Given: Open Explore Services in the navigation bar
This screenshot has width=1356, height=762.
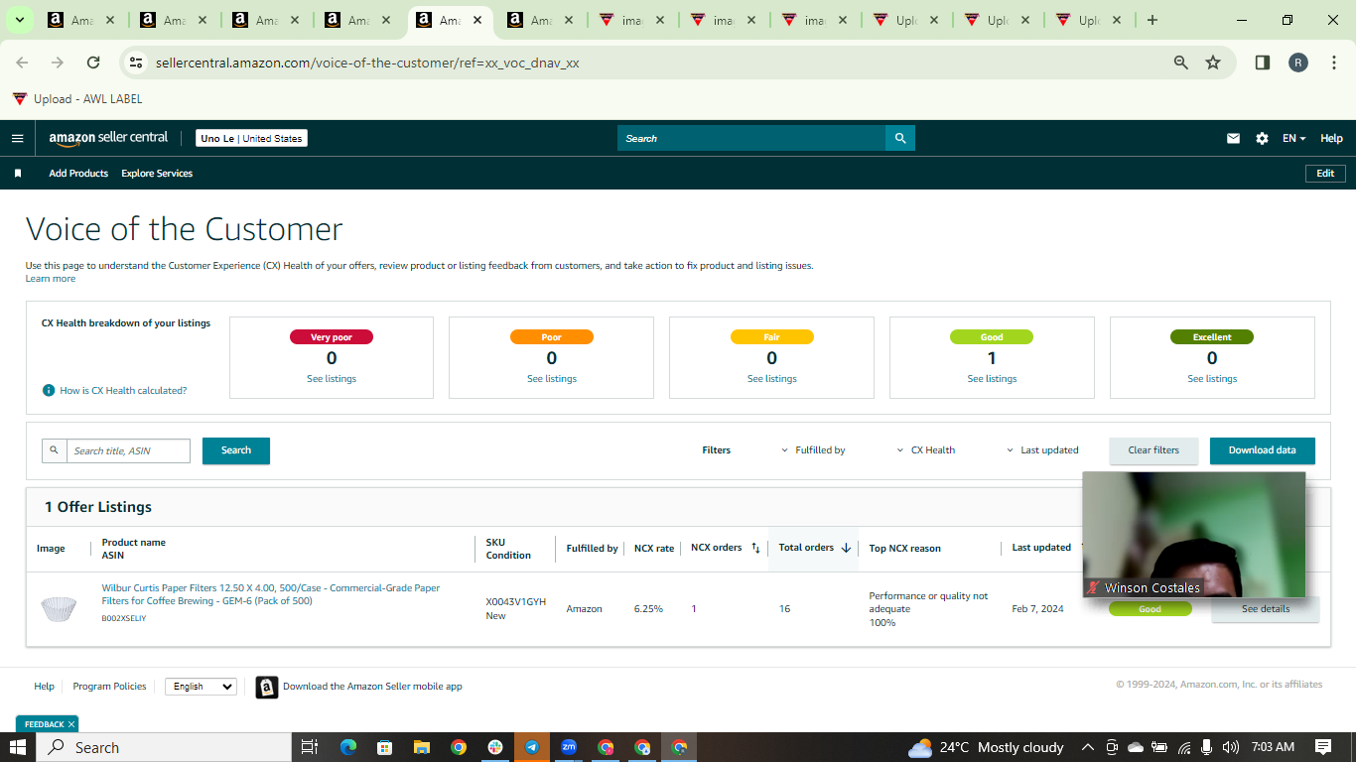Looking at the screenshot, I should 157,174.
